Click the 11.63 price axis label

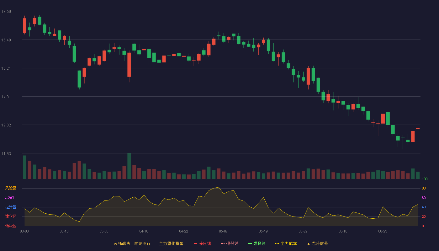click(6, 153)
